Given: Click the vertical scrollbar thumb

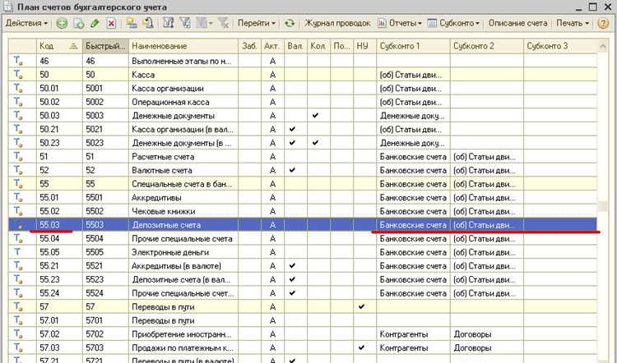Looking at the screenshot, I should 602,206.
